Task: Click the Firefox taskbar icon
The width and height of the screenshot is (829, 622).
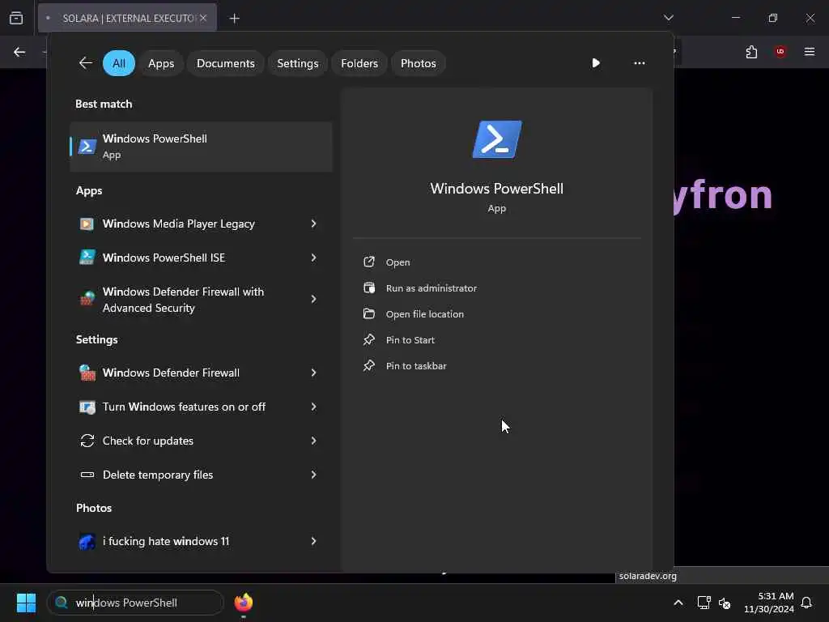Action: click(243, 603)
